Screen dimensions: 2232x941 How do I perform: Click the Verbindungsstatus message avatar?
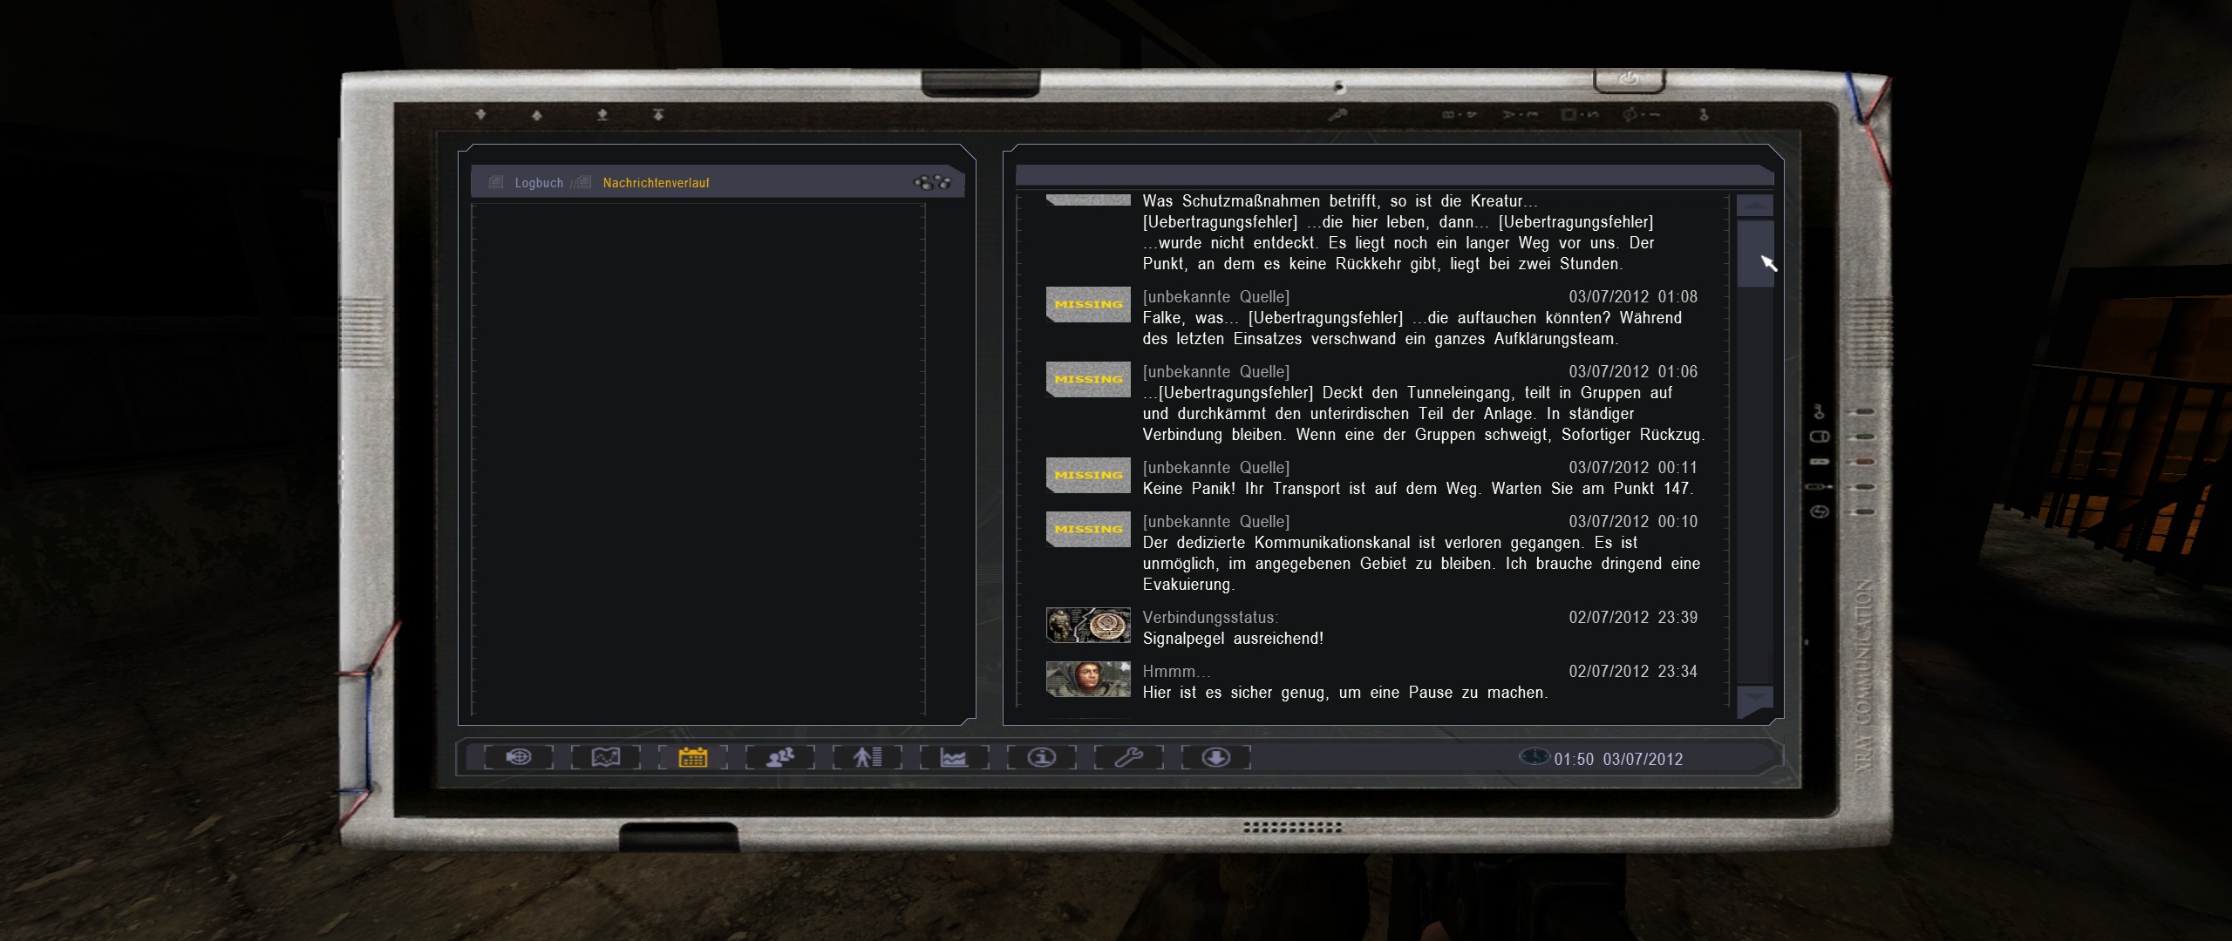[x=1088, y=626]
